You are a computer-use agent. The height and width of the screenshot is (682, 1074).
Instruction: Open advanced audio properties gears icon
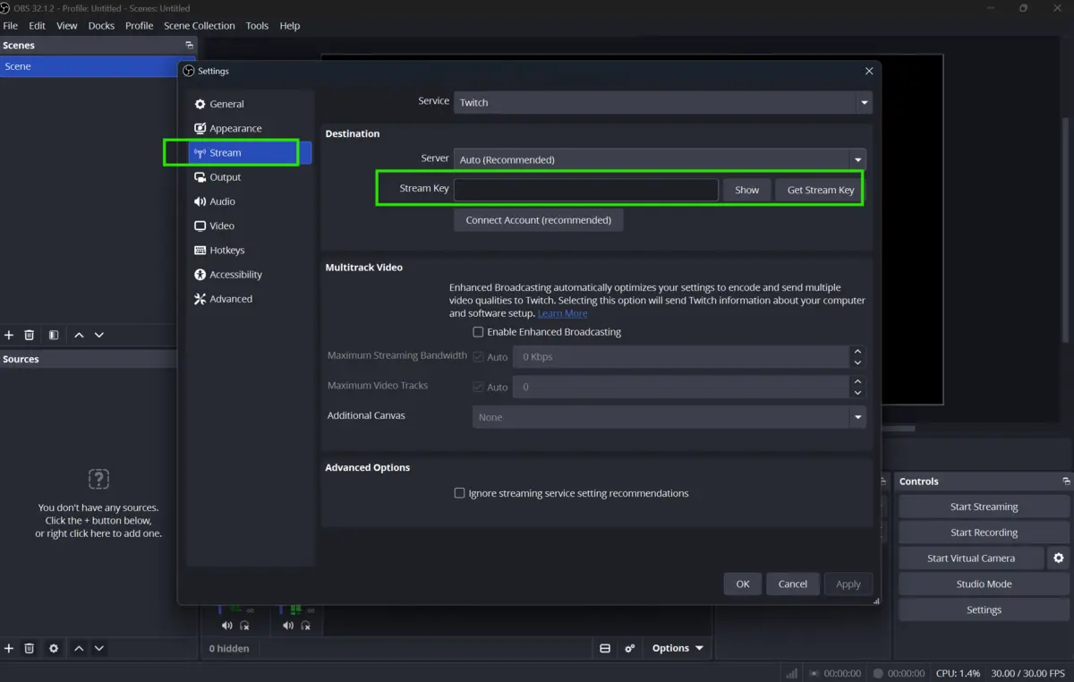point(630,648)
